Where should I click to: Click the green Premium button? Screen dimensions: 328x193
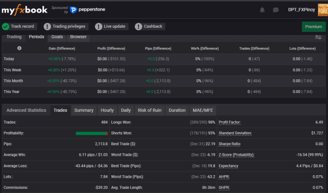313,27
